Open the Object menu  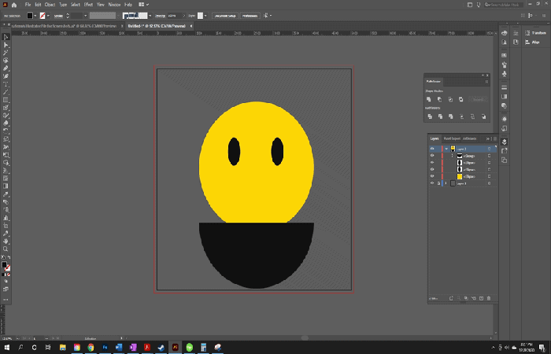click(x=50, y=5)
